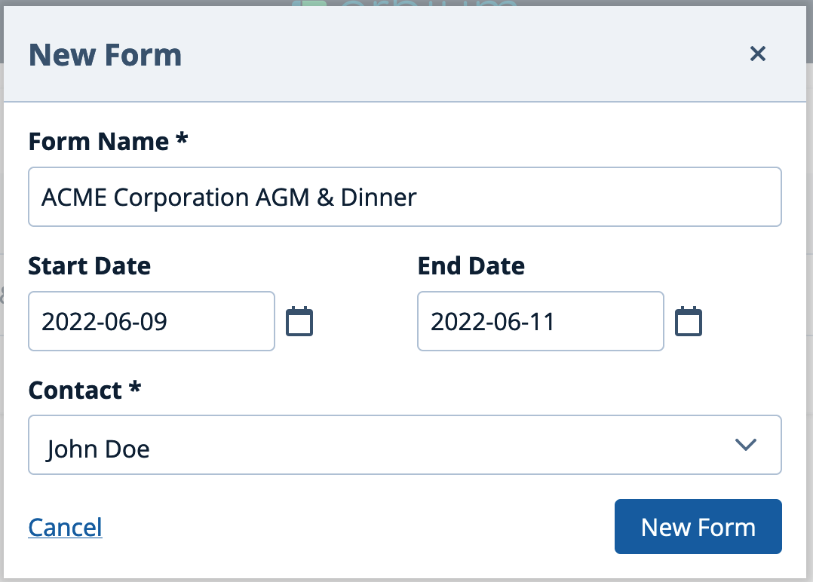Click the Contact label
The height and width of the screenshot is (582, 813).
click(84, 390)
